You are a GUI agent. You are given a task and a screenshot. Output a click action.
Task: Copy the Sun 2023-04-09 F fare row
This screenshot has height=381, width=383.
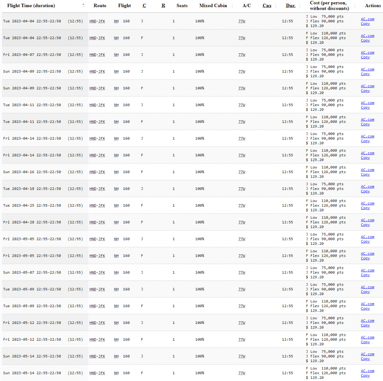(365, 91)
